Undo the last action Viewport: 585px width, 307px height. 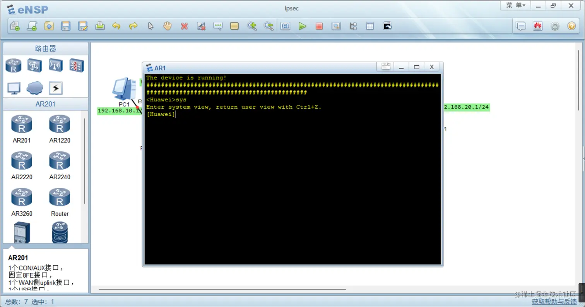click(x=116, y=26)
